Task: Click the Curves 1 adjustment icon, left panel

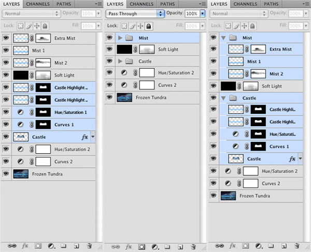Action: [x=20, y=125]
